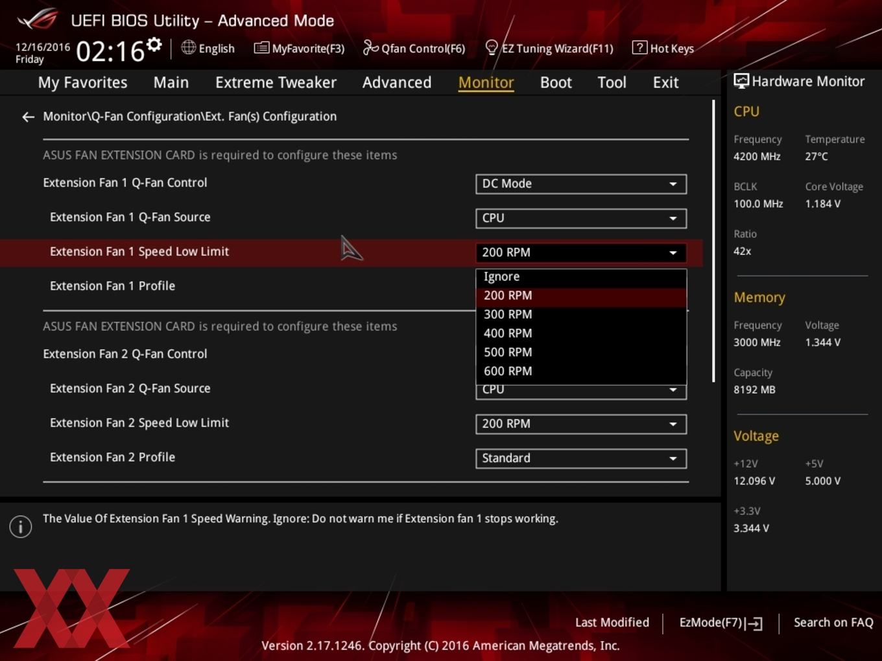Pick 400 RPM from the list
This screenshot has height=661, width=882.
(581, 333)
